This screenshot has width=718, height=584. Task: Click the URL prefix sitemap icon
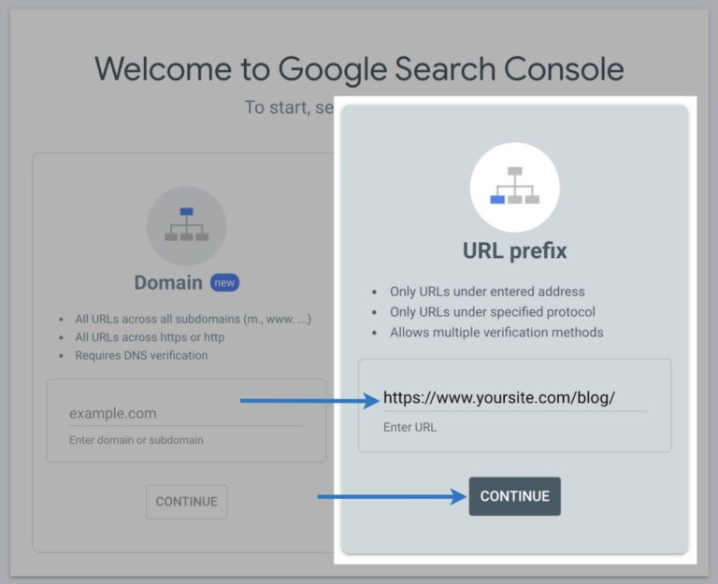coord(514,187)
